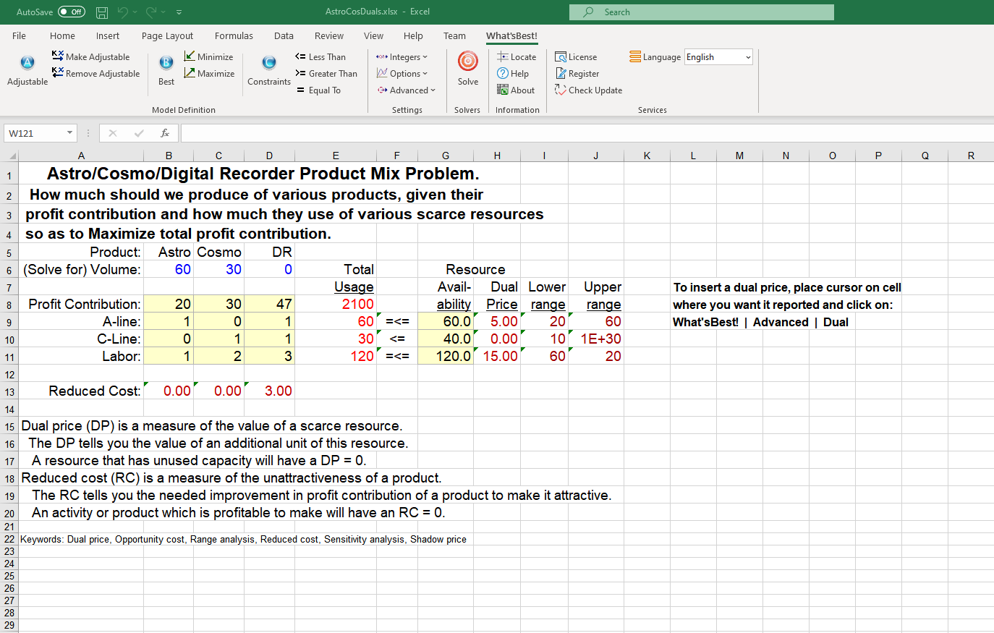
Task: Select the Maximize objective icon
Action: click(190, 72)
